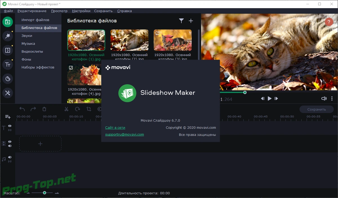Image resolution: width=338 pixels, height=198 pixels.
Task: Redo the last action
Action: [33, 109]
